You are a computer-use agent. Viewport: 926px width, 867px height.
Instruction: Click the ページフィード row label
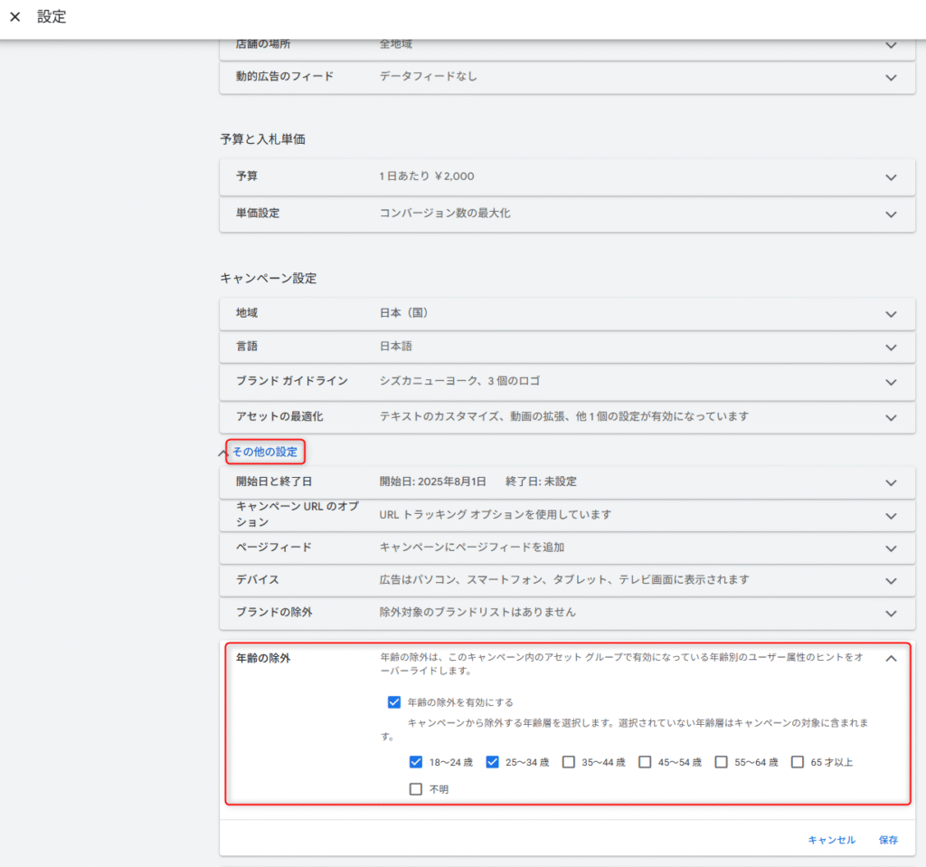click(x=273, y=548)
